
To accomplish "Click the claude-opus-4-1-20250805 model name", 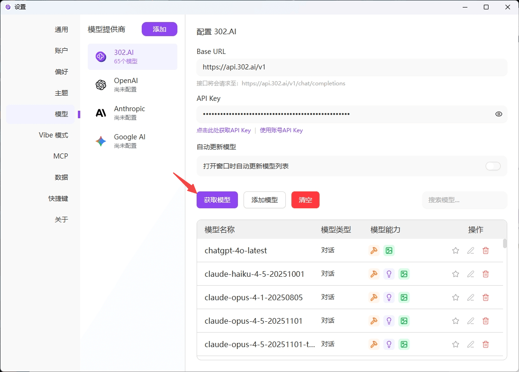I will pyautogui.click(x=253, y=297).
